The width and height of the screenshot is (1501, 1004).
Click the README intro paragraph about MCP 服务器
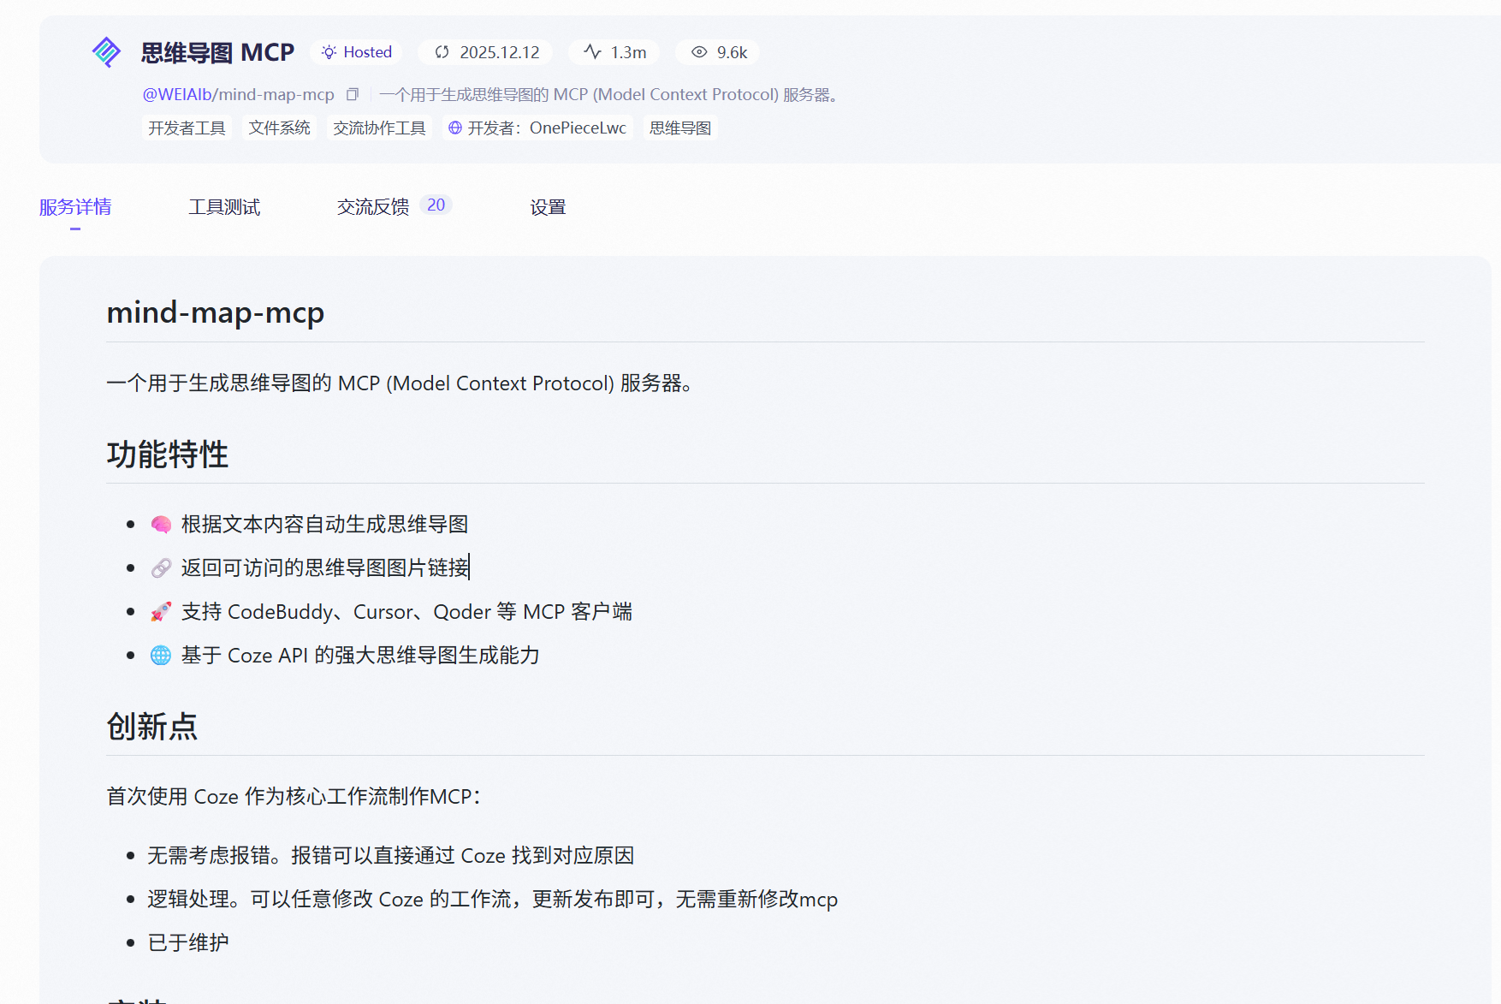coord(400,383)
